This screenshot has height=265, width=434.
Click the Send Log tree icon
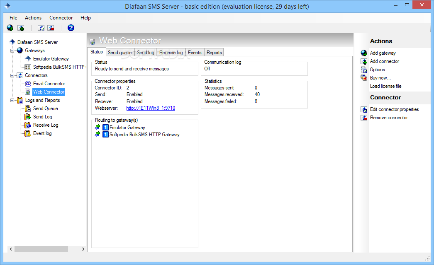(28, 117)
